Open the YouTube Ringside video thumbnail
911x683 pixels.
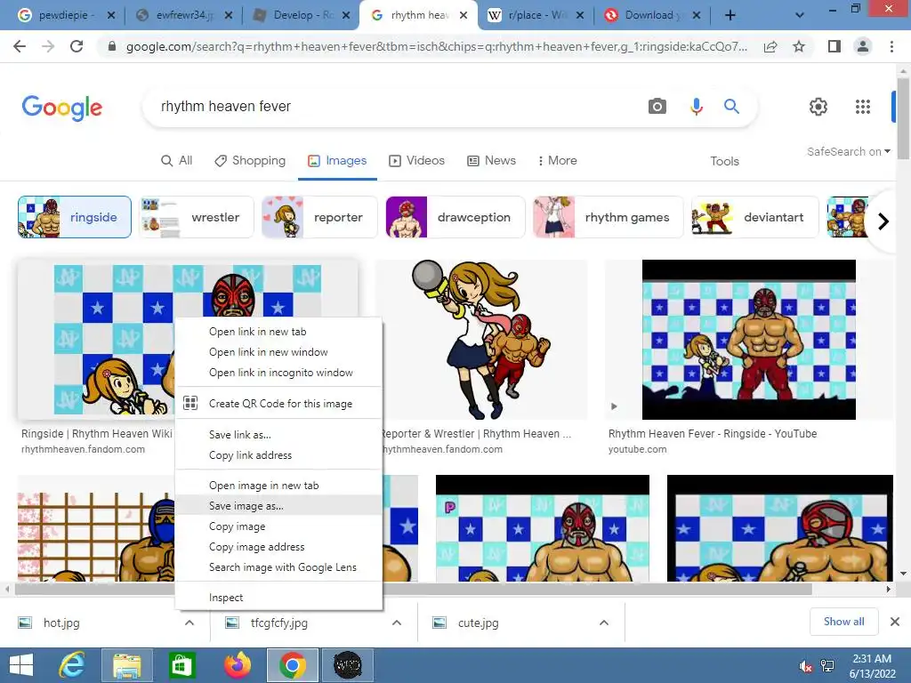[748, 340]
